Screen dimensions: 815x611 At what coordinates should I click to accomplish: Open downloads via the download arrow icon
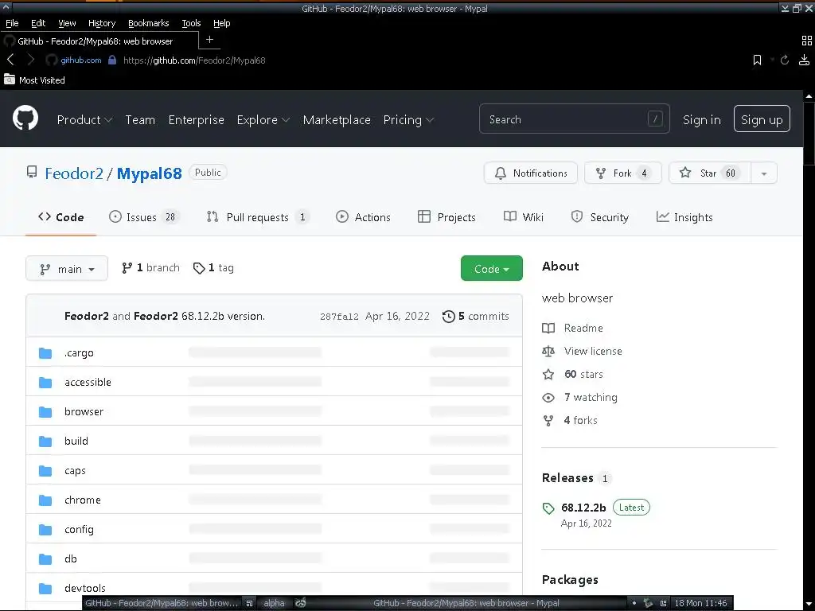804,60
